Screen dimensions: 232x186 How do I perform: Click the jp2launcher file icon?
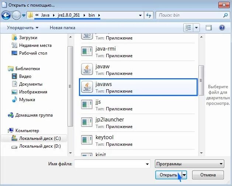pos(87,122)
